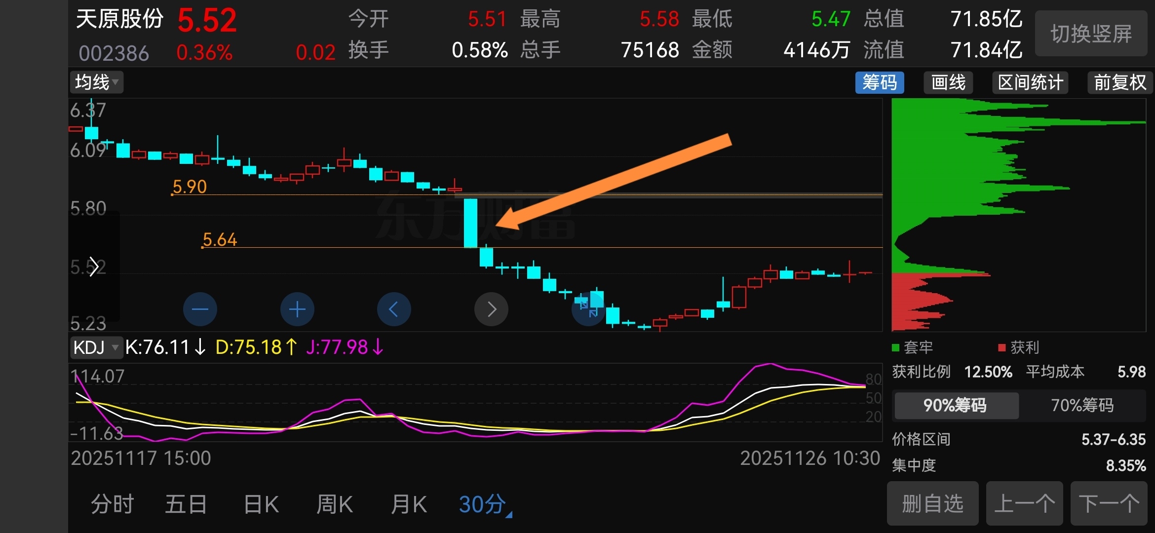Viewport: 1155px width, 533px height.
Task: Open the 画线 drawing tool
Action: pyautogui.click(x=948, y=82)
